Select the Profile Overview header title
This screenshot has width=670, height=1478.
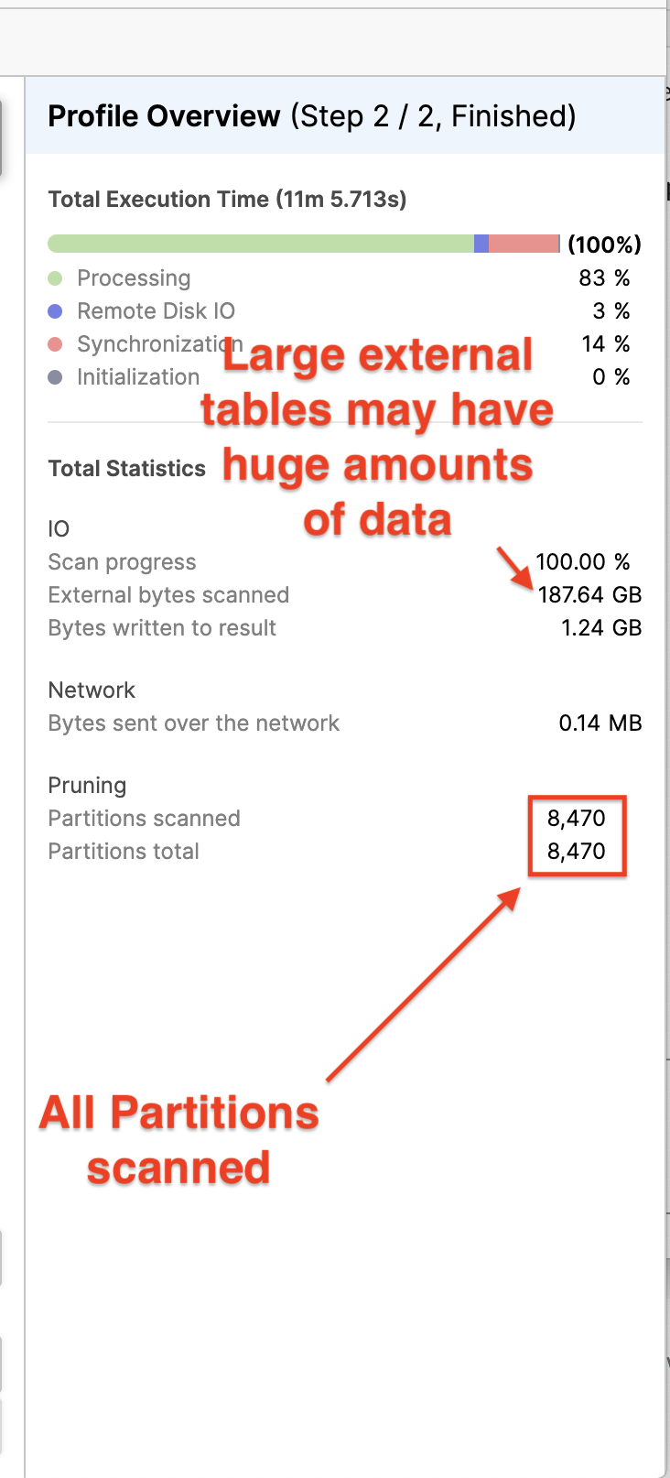click(x=164, y=116)
